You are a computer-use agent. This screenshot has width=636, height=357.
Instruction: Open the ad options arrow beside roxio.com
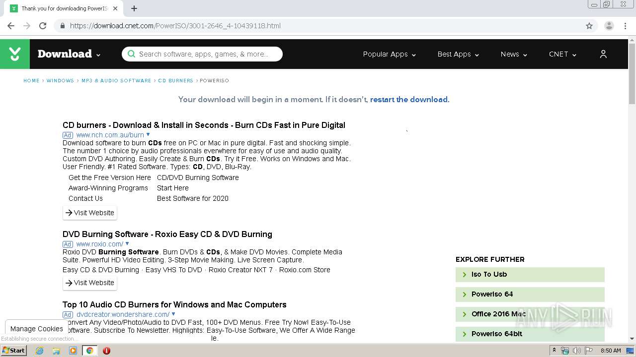[x=127, y=244]
